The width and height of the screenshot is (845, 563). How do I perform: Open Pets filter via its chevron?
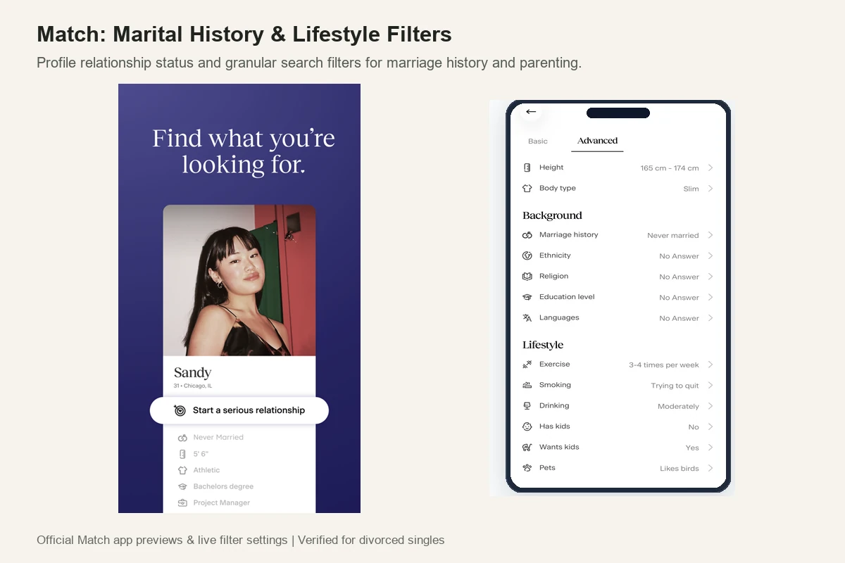711,468
